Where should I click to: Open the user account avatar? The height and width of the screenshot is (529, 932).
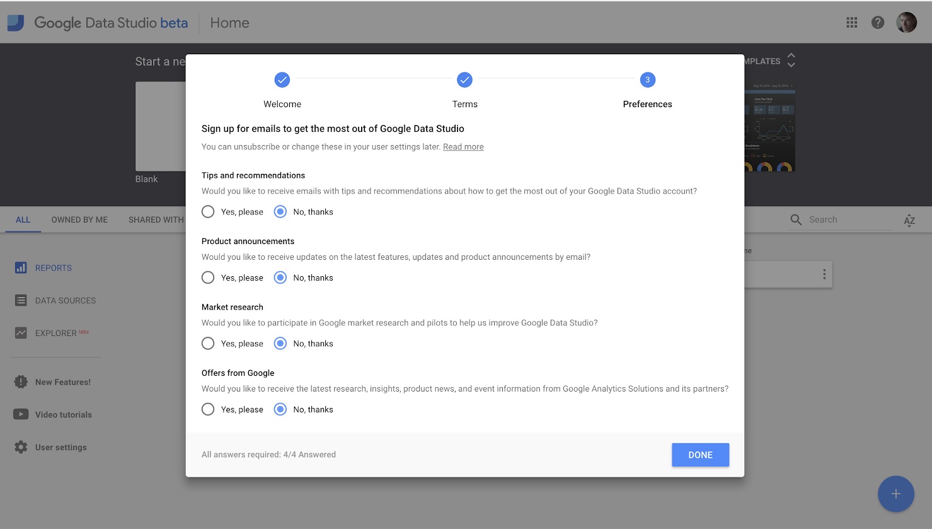[x=906, y=23]
